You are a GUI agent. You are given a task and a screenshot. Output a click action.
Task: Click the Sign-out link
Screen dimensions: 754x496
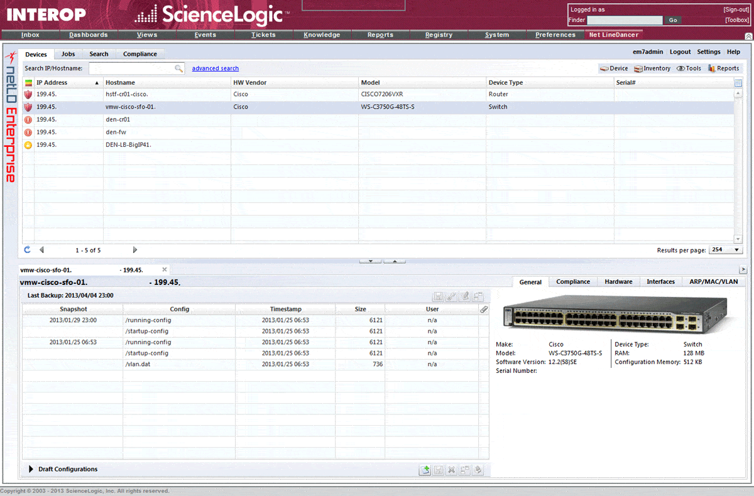point(736,9)
